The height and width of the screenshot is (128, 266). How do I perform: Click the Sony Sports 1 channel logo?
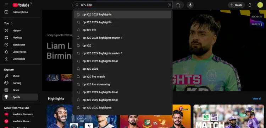pos(257,21)
